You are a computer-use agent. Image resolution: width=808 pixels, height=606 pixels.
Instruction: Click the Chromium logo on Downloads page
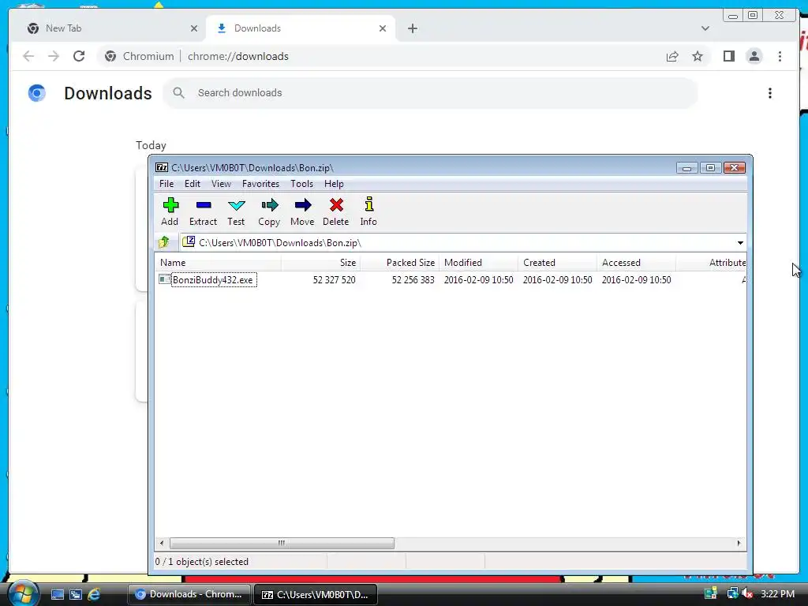pyautogui.click(x=36, y=93)
